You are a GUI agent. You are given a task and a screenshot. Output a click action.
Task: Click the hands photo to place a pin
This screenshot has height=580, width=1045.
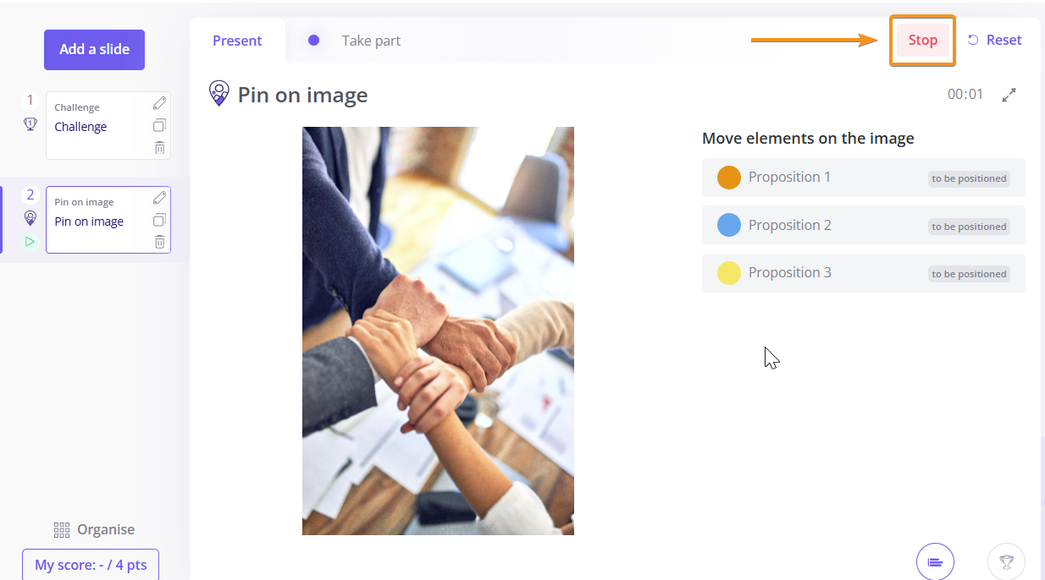[438, 331]
